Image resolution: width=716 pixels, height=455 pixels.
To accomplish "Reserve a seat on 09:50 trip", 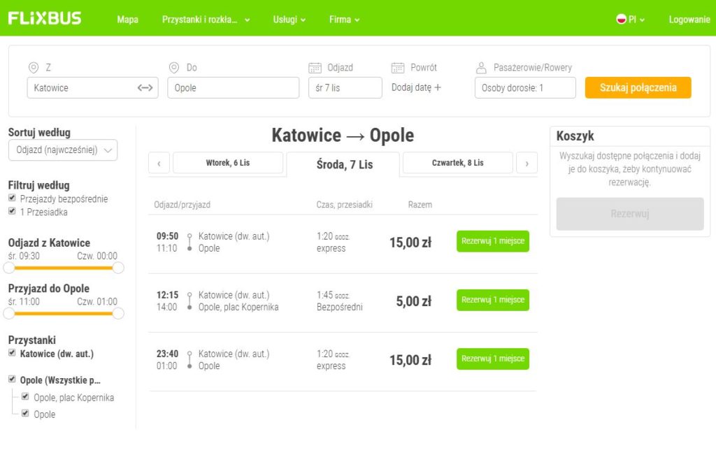I will pyautogui.click(x=493, y=241).
